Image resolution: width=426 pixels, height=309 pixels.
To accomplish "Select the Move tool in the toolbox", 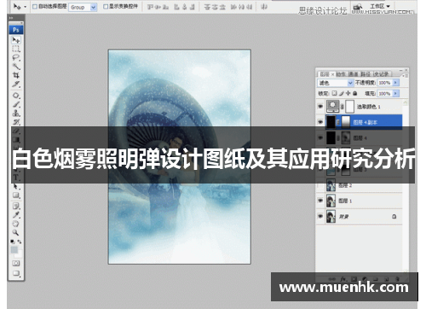I will (x=16, y=40).
